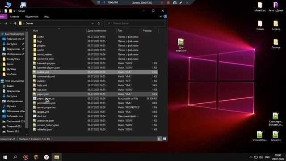286x161 pixels.
Task: Open the recorder hamburger menu
Action: pos(99,3)
